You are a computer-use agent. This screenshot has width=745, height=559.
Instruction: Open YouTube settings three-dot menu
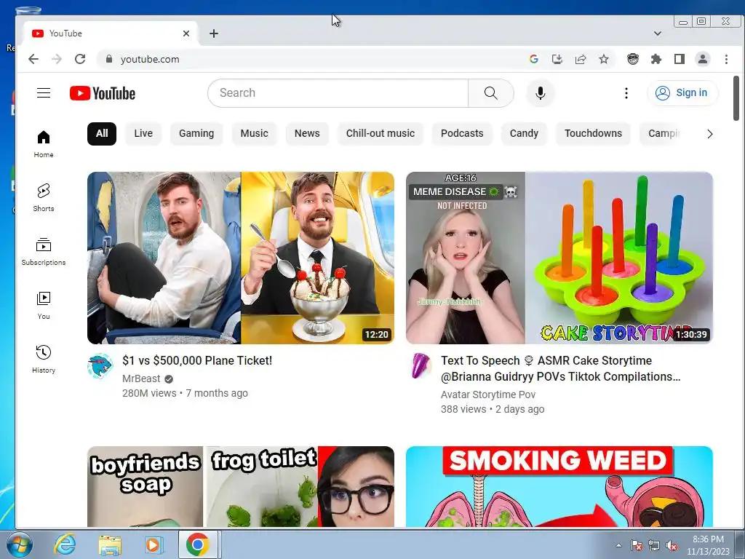[x=626, y=93]
